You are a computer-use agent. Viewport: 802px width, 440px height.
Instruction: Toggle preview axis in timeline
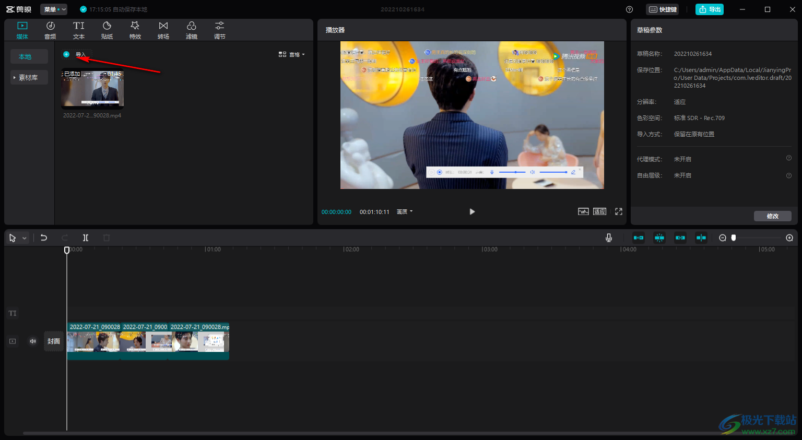click(x=701, y=237)
